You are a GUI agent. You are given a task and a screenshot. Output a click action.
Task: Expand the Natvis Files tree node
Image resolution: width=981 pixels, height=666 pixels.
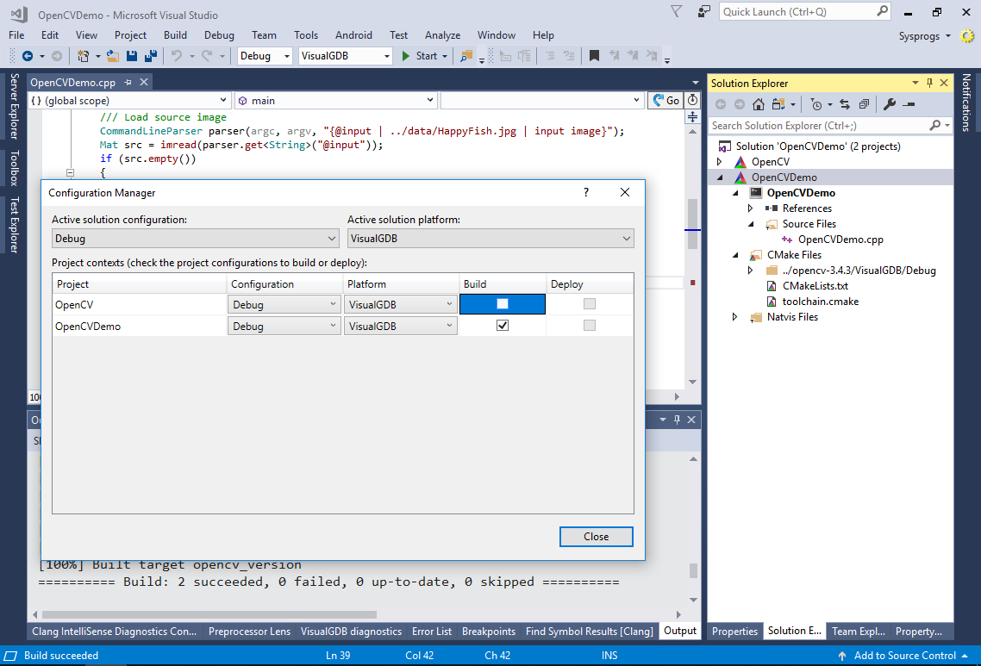734,317
